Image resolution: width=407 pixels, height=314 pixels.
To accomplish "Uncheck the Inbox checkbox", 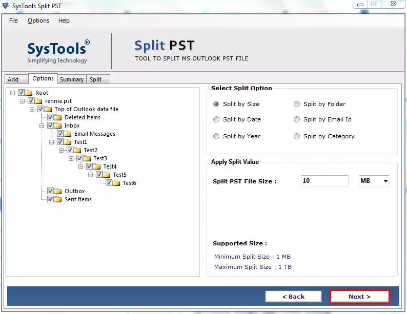I will coord(50,125).
